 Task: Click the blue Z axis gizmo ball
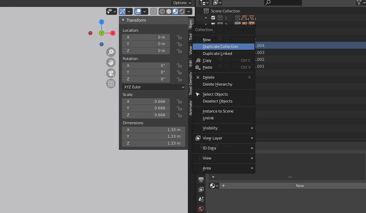[x=101, y=22]
